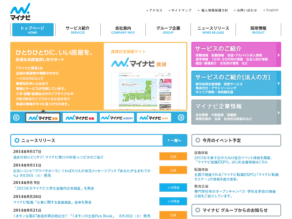Click the 賃貸住宅情報サイト slide caption
Viewport: 292px width, 219px height.
tap(128, 52)
